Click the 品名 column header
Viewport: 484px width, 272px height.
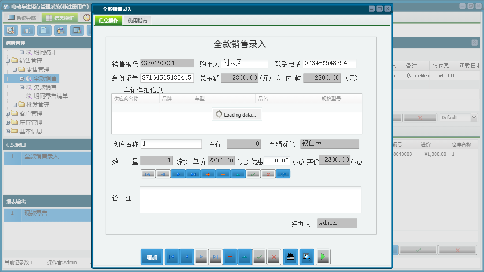[287, 99]
